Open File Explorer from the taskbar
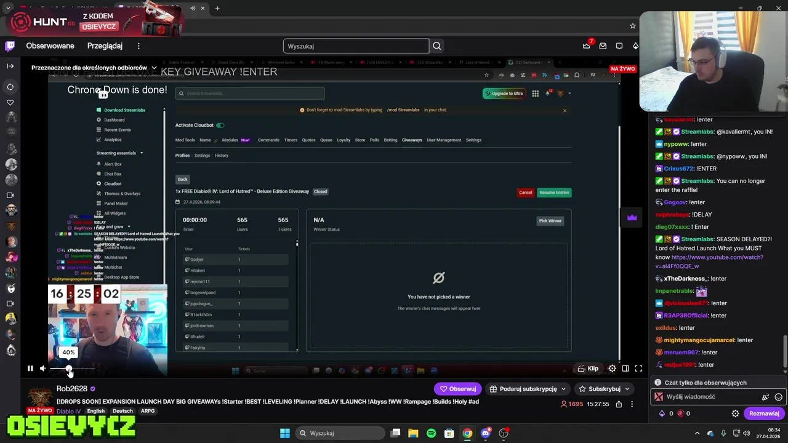The image size is (788, 443). (x=413, y=433)
